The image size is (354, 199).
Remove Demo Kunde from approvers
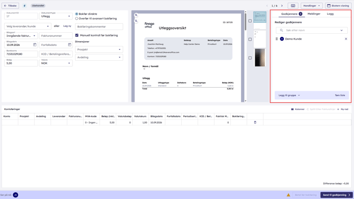tap(346, 39)
